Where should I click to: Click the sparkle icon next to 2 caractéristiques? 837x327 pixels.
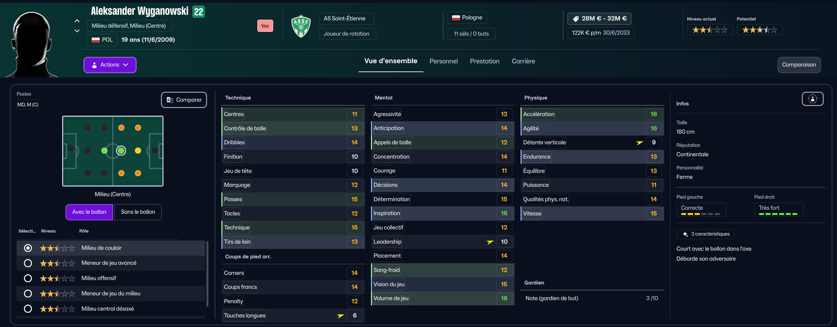coord(685,234)
